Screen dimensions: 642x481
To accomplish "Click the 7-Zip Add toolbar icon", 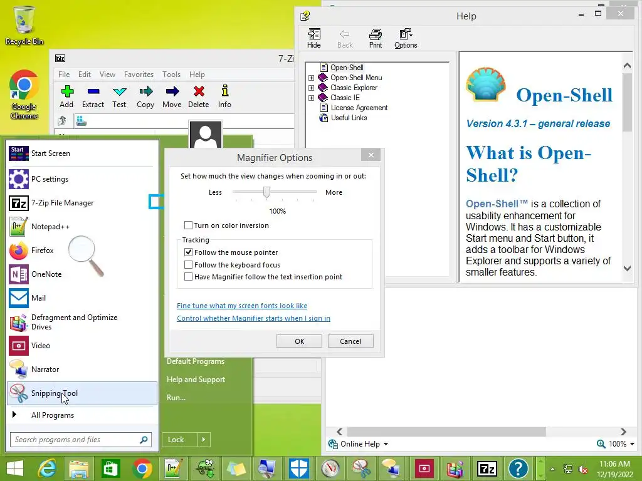I will [66, 91].
